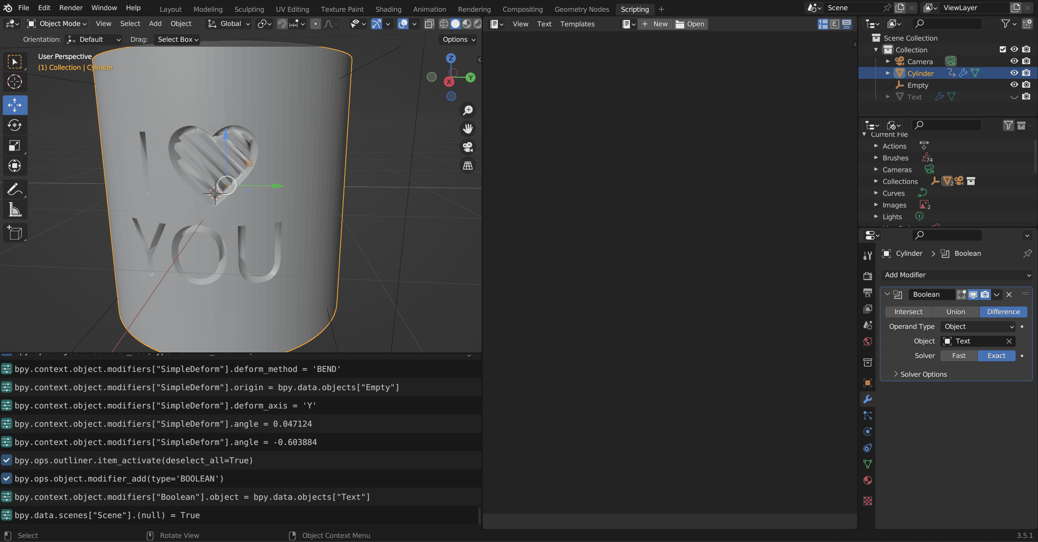Clear the Boolean object Text field
The height and width of the screenshot is (542, 1038).
click(x=1009, y=341)
